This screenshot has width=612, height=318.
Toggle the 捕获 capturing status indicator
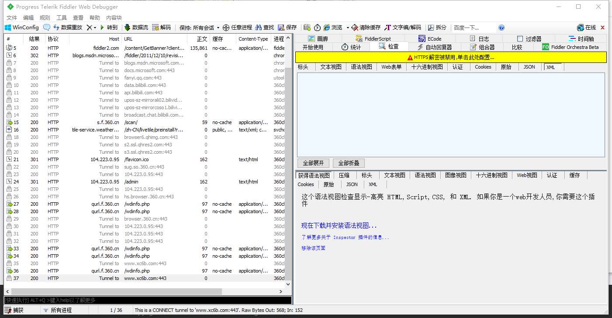[14, 310]
